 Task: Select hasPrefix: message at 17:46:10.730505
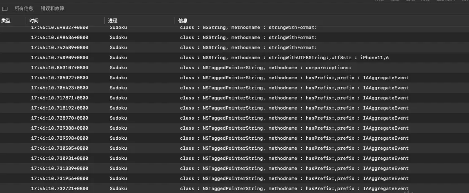[x=294, y=148]
